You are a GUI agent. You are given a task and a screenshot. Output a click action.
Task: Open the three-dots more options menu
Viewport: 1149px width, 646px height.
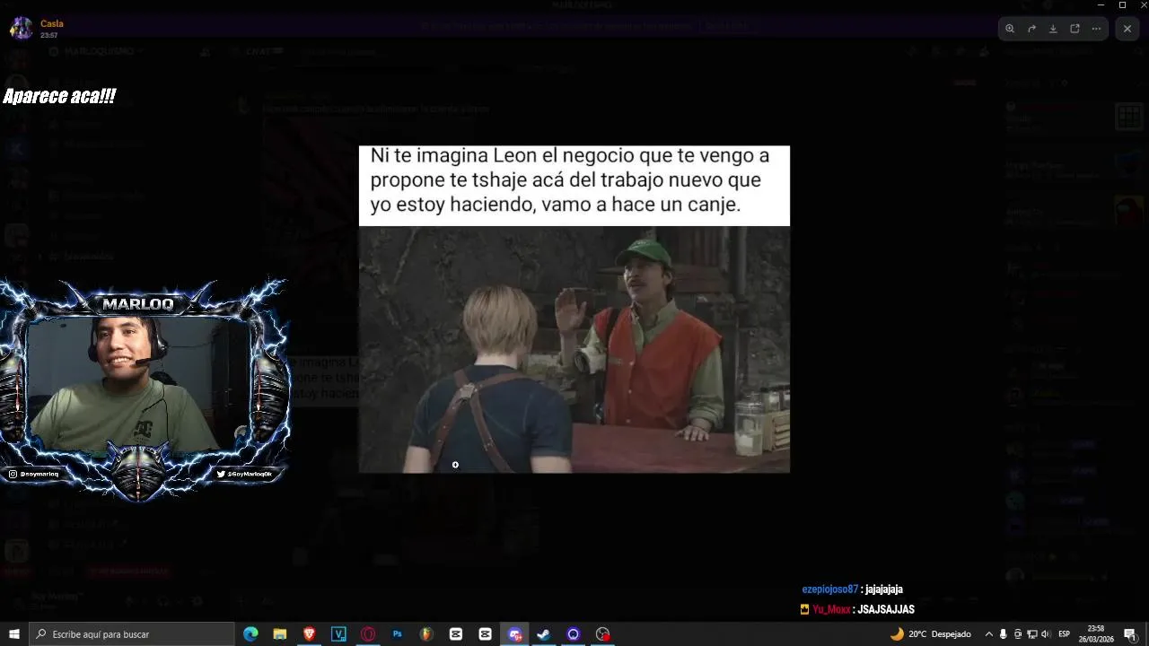1096,29
